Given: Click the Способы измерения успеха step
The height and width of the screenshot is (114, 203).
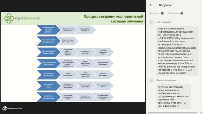Looking at the screenshot, I should [x=103, y=52].
